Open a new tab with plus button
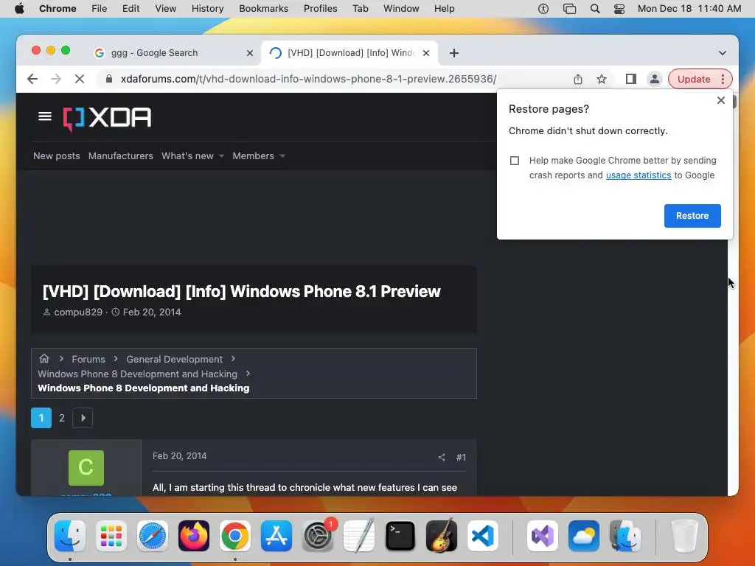This screenshot has width=755, height=566. (x=454, y=53)
